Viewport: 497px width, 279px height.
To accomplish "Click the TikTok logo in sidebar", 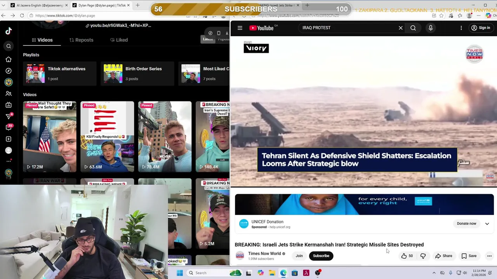I will click(x=9, y=31).
